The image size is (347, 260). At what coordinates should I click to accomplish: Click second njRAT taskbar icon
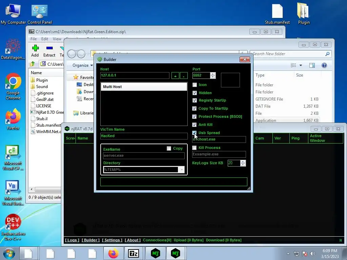click(x=176, y=253)
